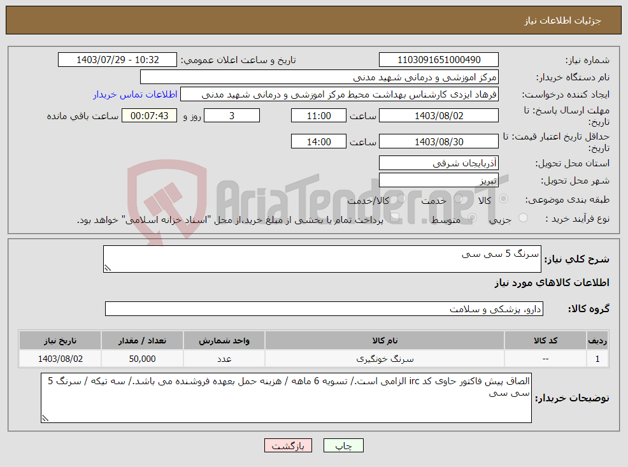Click the page header جزئیات اطلاعات نیاز
This screenshot has width=628, height=467.
[563, 20]
